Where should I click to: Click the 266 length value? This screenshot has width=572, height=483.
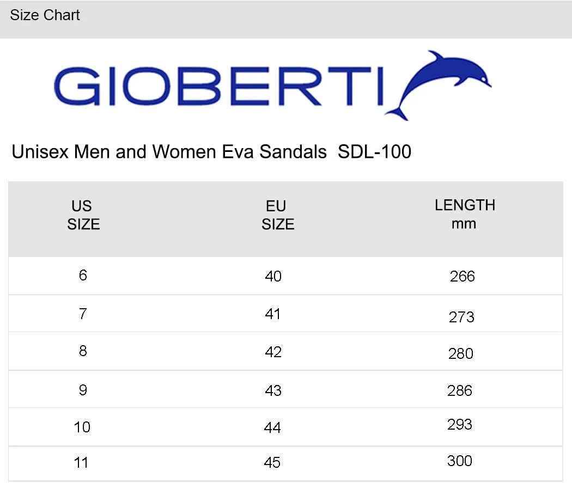coord(462,276)
